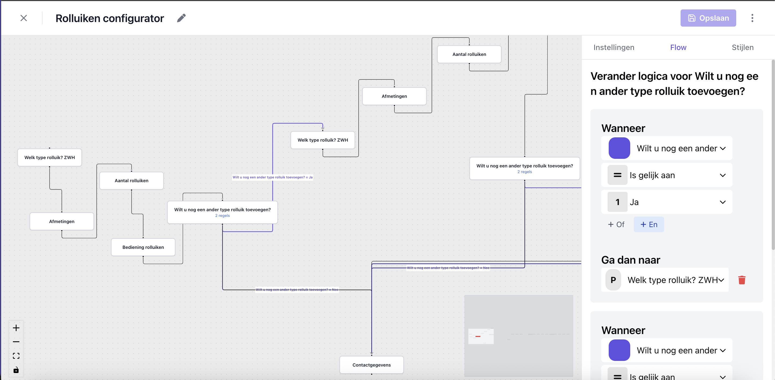Fit the flow to the screen
The width and height of the screenshot is (775, 380).
pyautogui.click(x=16, y=356)
